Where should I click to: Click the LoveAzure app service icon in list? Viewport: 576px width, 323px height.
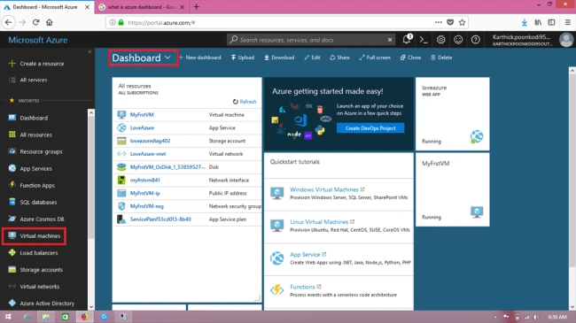pos(121,127)
